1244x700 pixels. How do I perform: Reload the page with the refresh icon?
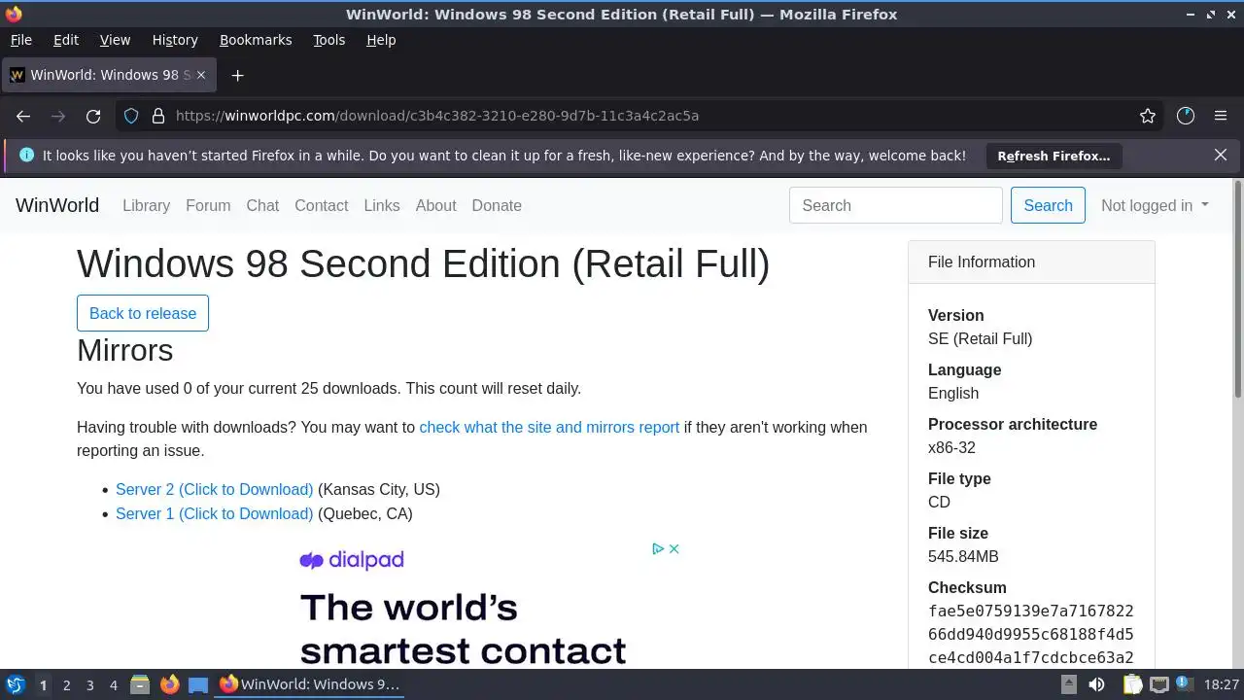(x=93, y=116)
